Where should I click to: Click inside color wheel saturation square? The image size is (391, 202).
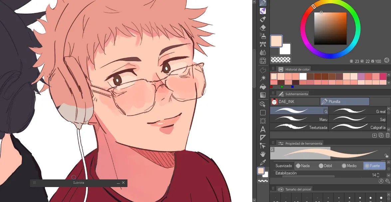[330, 28]
